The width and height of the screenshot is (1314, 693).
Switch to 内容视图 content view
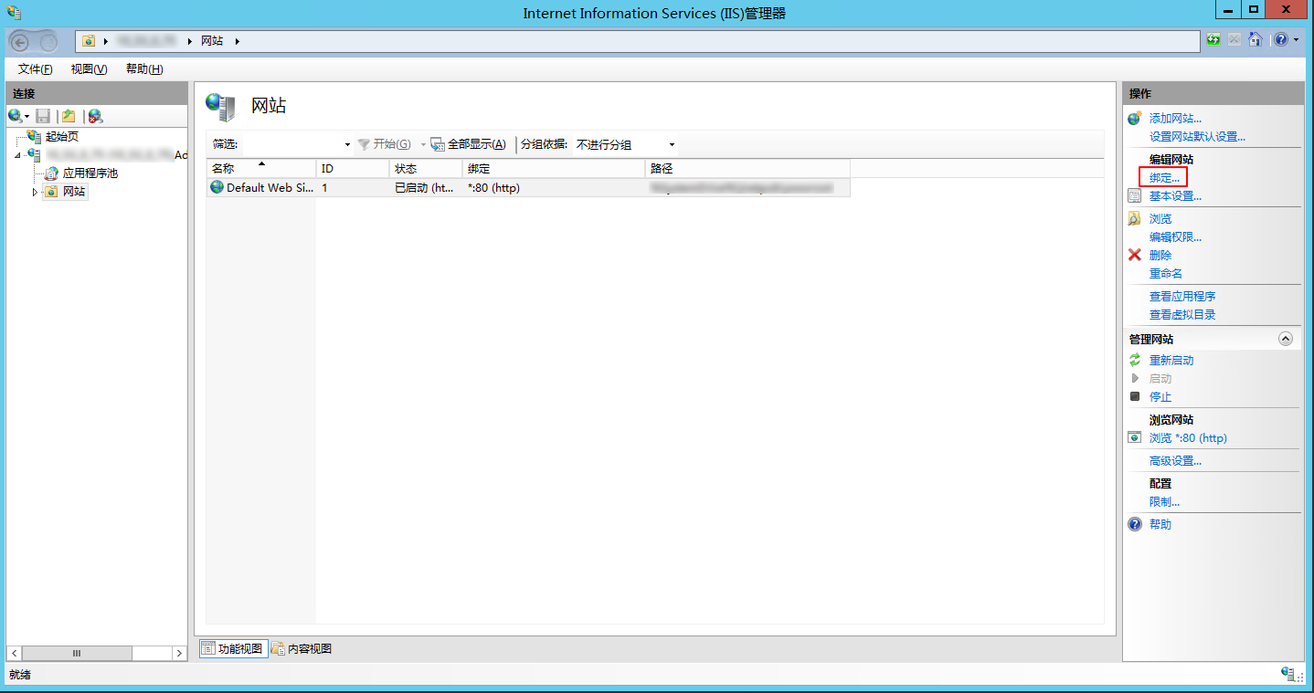click(x=302, y=649)
